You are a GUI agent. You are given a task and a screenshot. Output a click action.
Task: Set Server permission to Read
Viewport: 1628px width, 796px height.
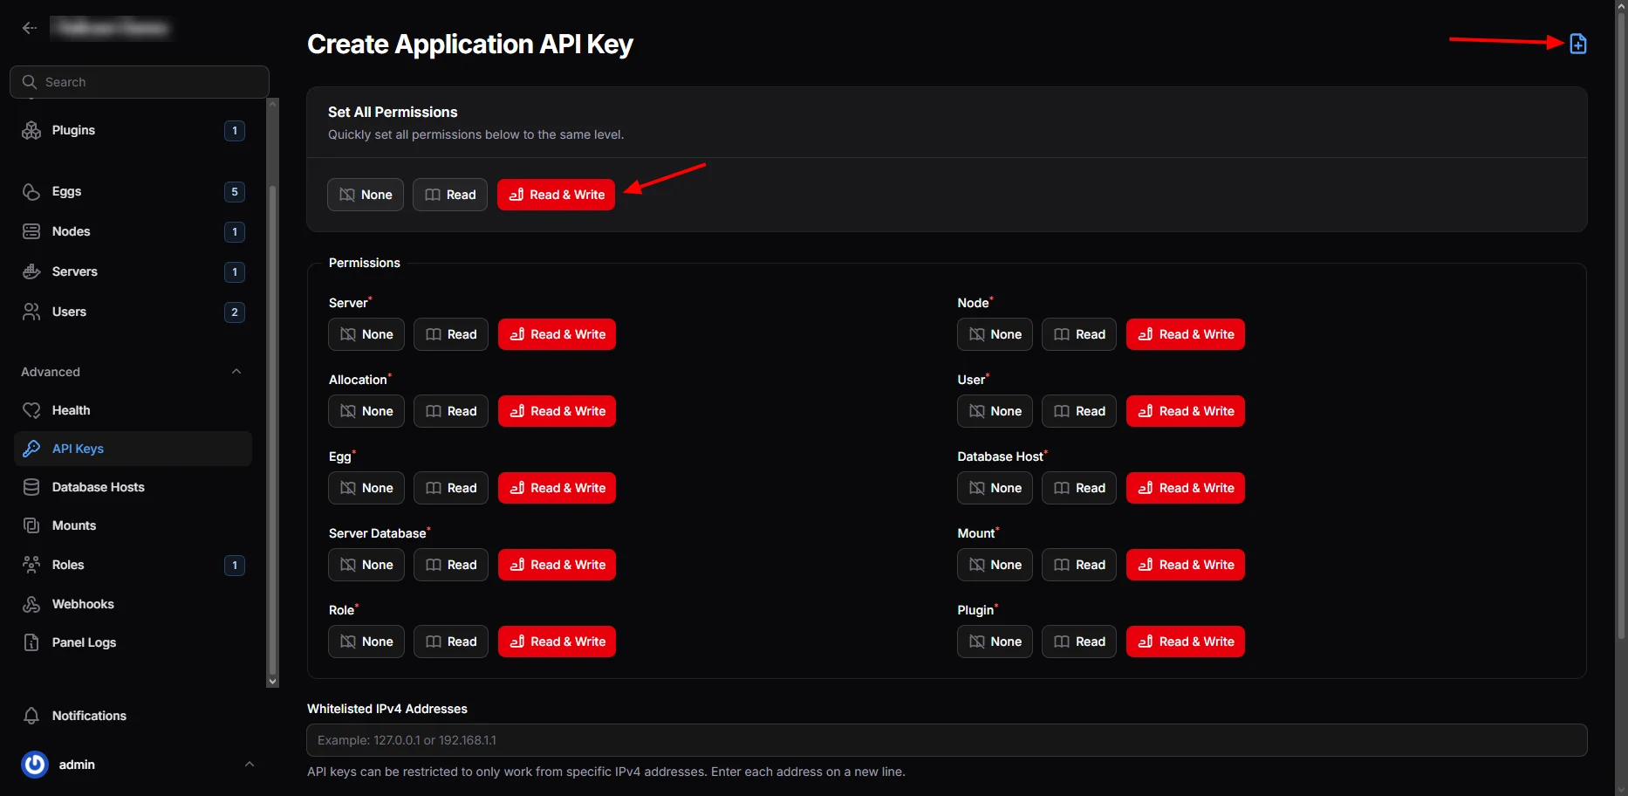coord(451,334)
